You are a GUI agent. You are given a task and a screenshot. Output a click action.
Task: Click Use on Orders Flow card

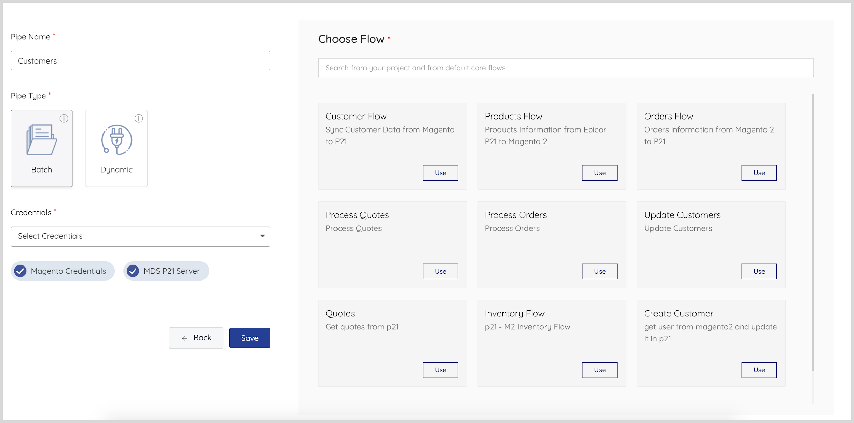(759, 173)
